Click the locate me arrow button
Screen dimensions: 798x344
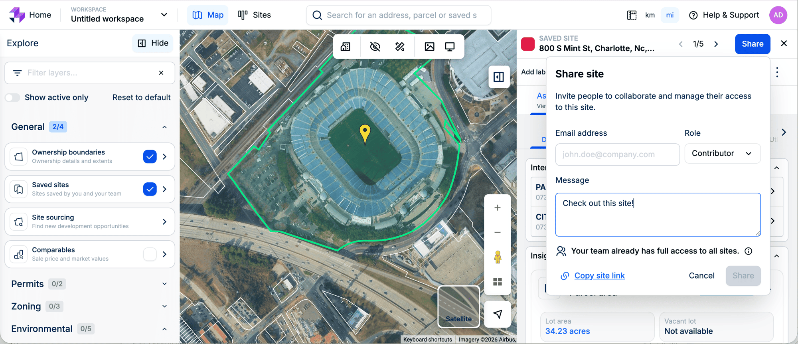pos(498,314)
